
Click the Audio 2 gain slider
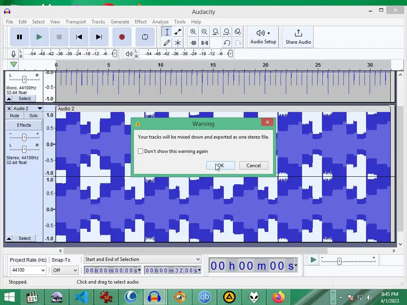pyautogui.click(x=24, y=137)
